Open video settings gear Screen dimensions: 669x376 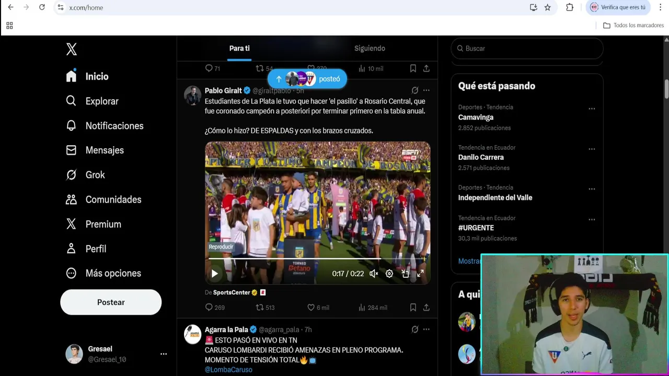[389, 274]
